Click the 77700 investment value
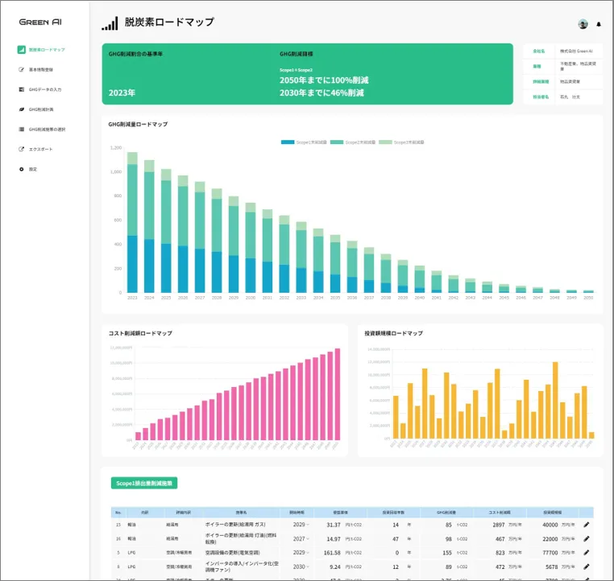 pyautogui.click(x=550, y=553)
